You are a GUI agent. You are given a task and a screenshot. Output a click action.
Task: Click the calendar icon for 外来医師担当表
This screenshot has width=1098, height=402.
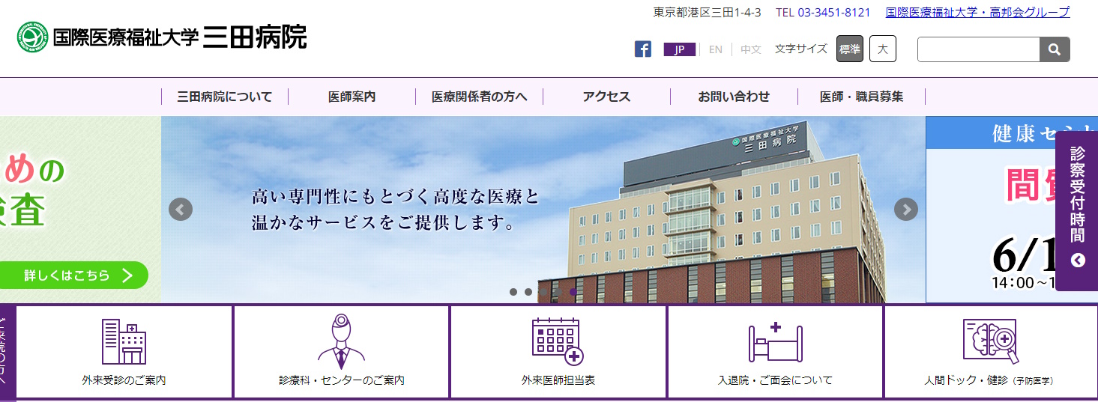click(x=558, y=341)
